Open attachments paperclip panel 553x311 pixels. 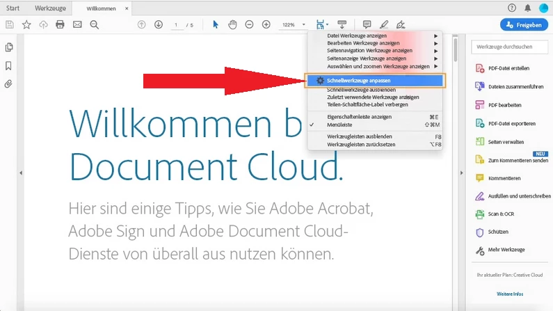tap(8, 84)
